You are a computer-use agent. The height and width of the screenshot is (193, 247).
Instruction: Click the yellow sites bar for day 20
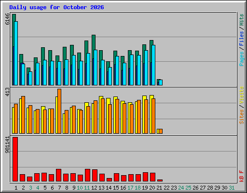(151, 114)
